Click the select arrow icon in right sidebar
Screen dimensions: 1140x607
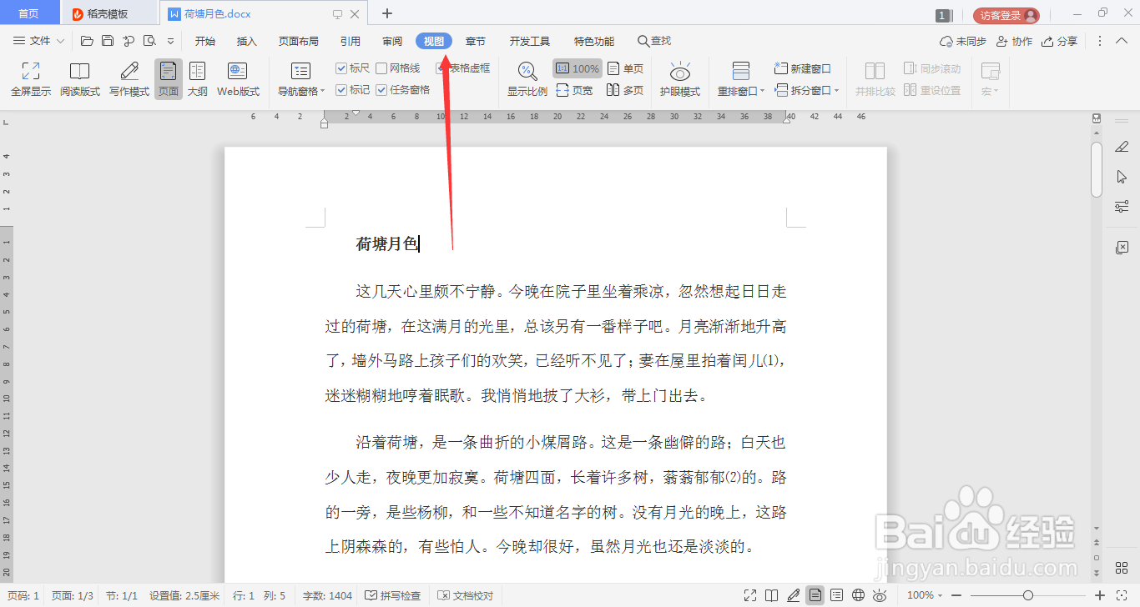[1122, 177]
